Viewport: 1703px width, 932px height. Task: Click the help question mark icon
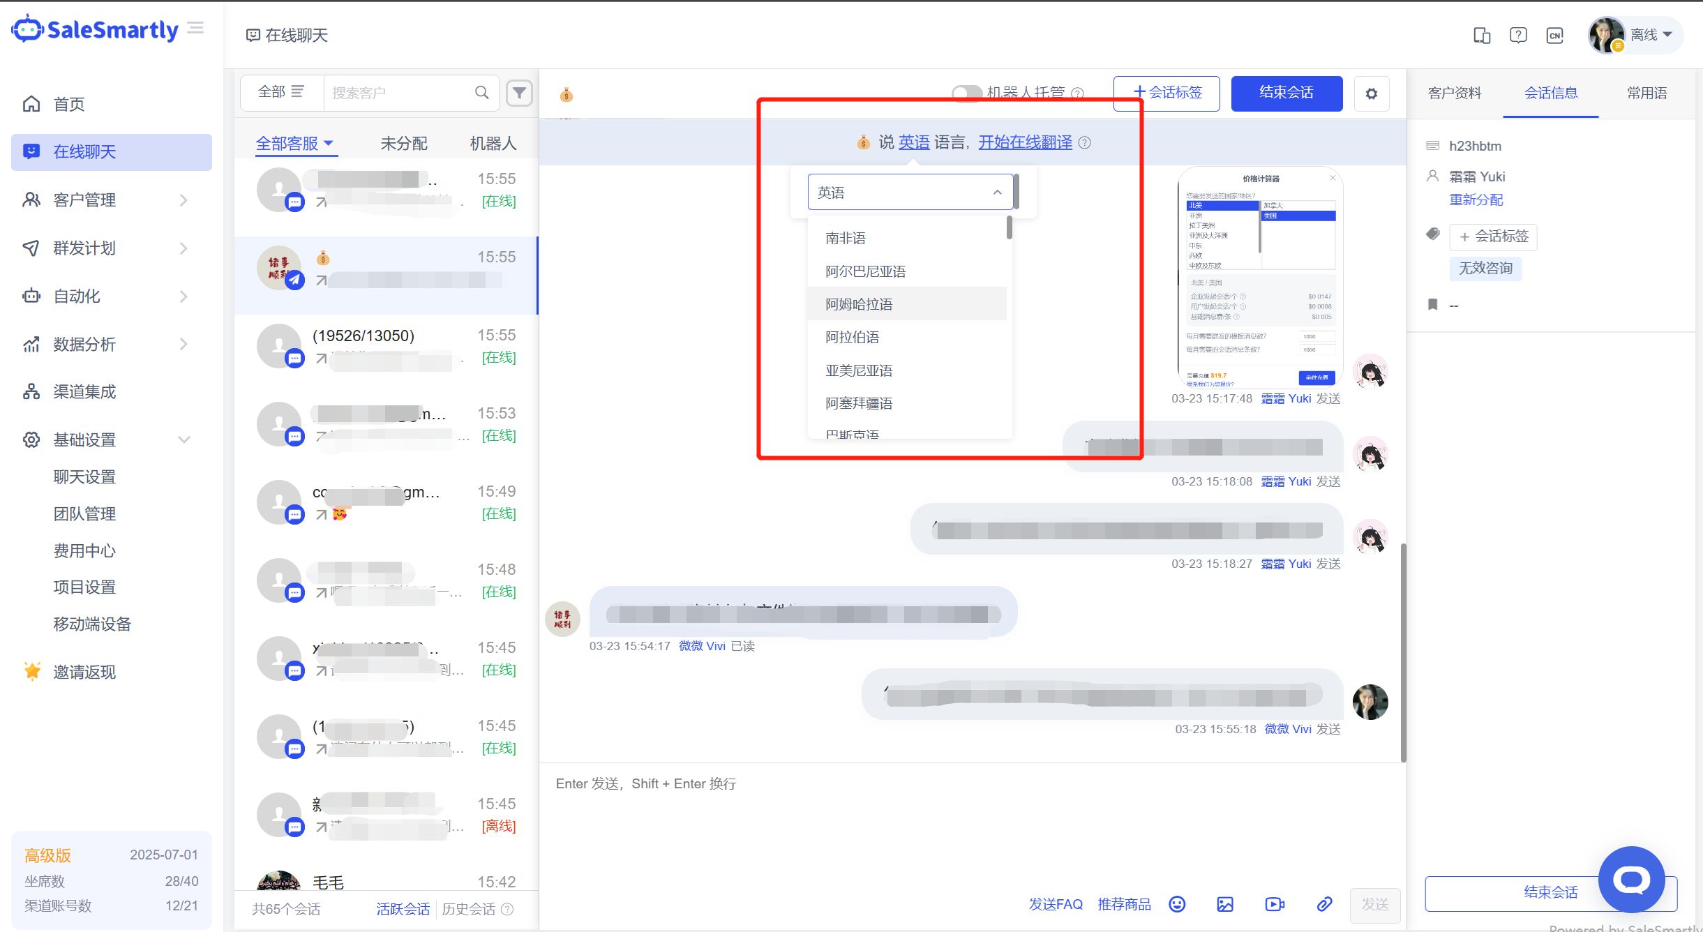[x=1518, y=35]
